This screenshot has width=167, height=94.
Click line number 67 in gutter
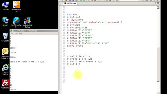coord(64,83)
